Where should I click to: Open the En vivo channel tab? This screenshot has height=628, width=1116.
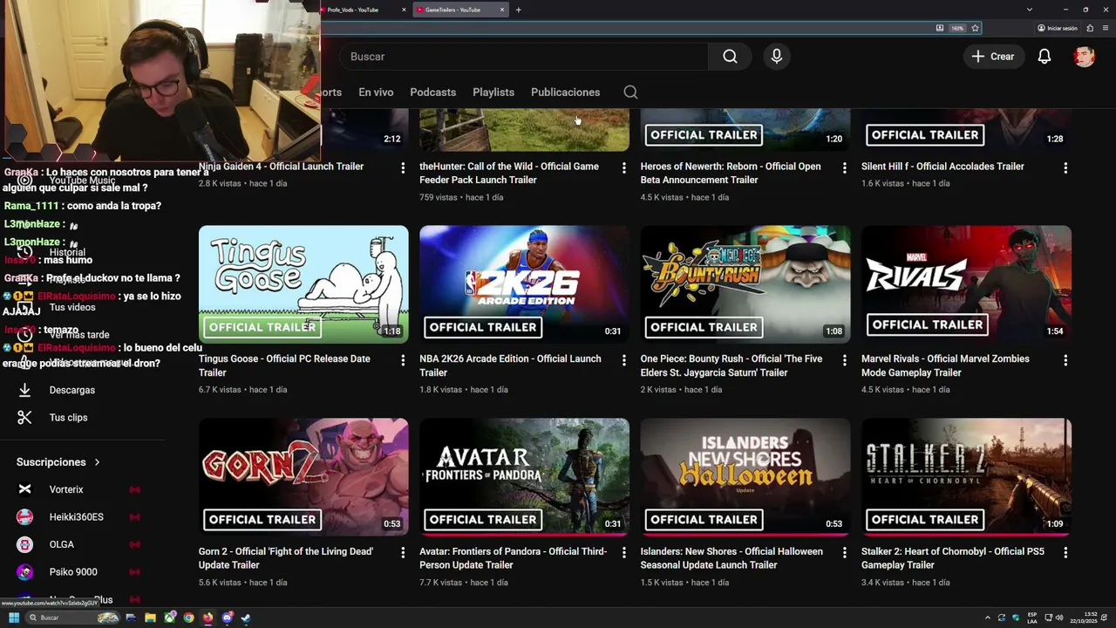coord(376,92)
